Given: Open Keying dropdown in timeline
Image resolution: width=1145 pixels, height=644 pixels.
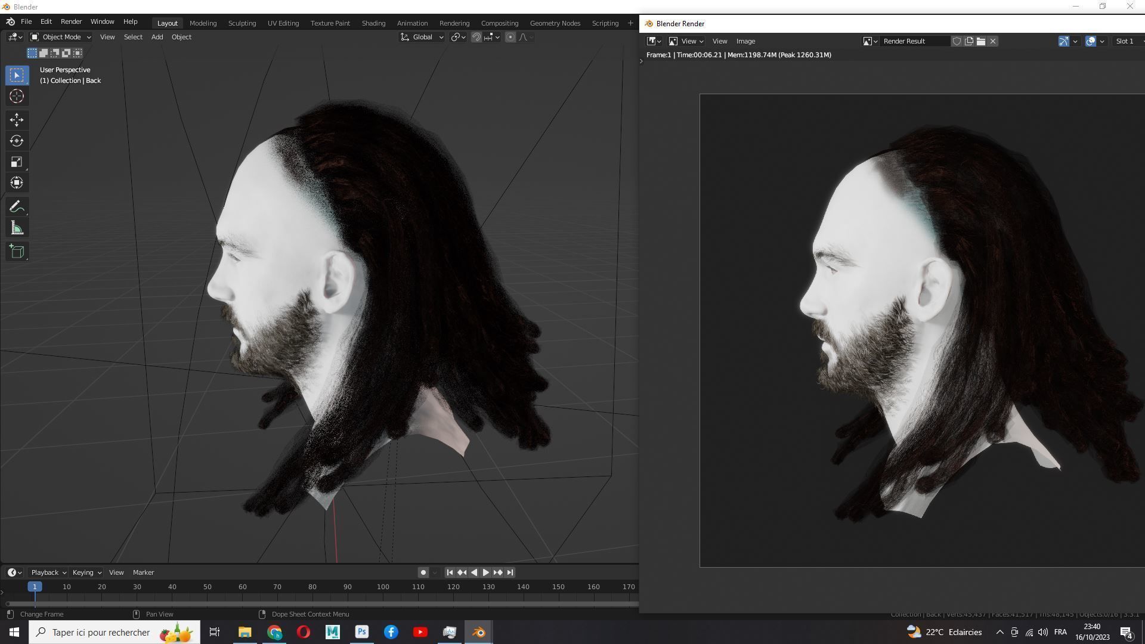Looking at the screenshot, I should (x=86, y=572).
